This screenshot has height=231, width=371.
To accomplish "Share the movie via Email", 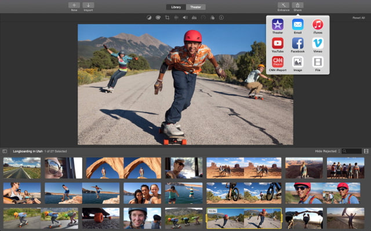I will 297,24.
